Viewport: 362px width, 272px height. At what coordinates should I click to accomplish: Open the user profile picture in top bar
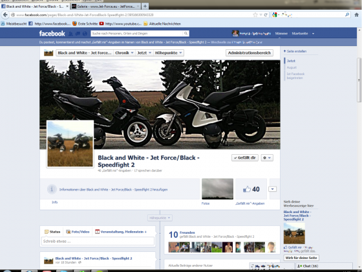click(235, 34)
